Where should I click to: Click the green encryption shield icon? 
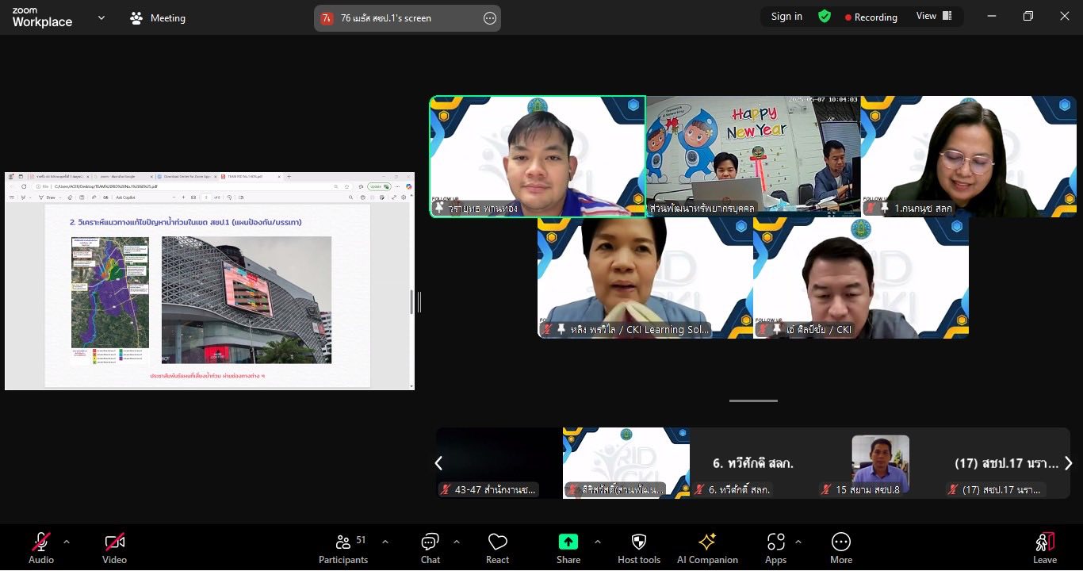coord(825,17)
